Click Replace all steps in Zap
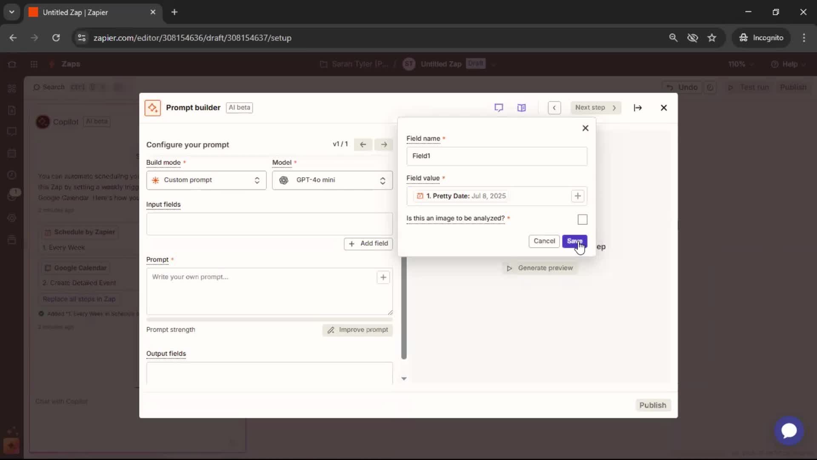Image resolution: width=817 pixels, height=460 pixels. pyautogui.click(x=79, y=299)
